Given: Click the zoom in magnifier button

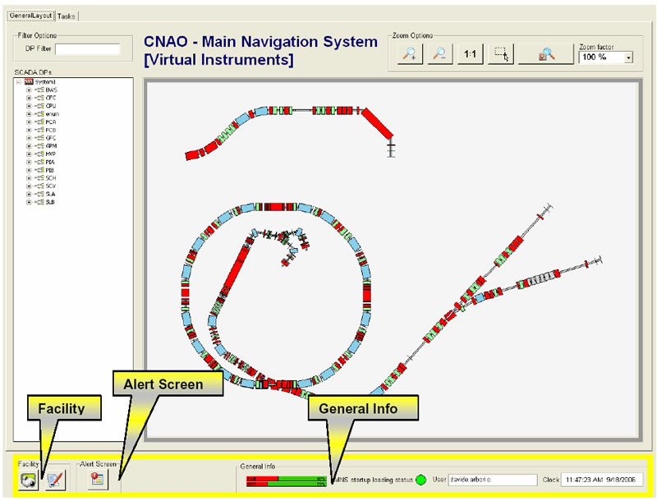Looking at the screenshot, I should pyautogui.click(x=408, y=55).
